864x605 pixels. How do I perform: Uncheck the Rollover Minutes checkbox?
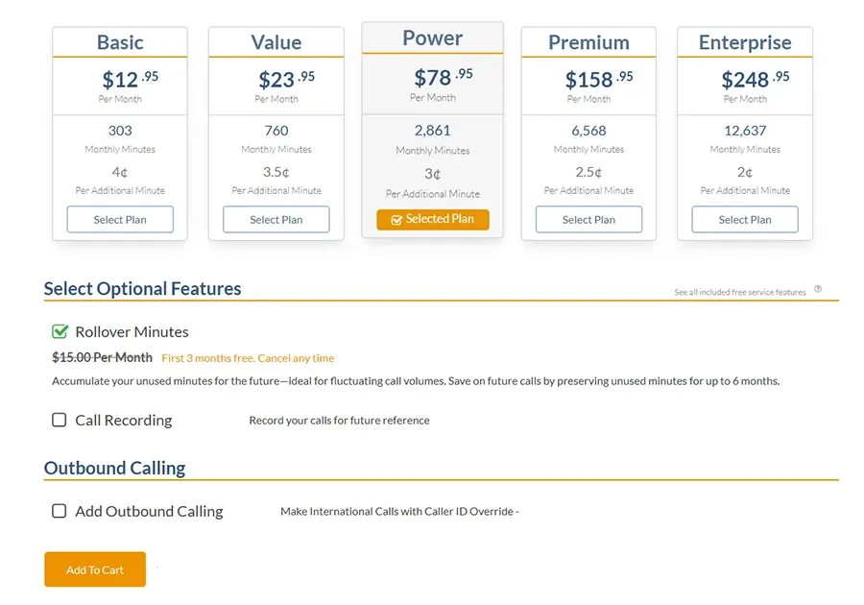[60, 331]
